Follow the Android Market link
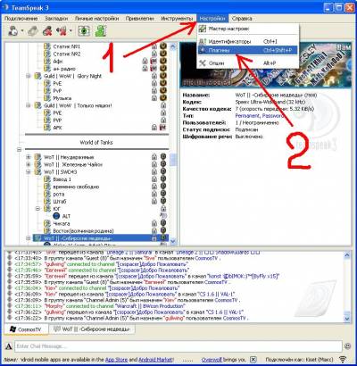 tap(156, 360)
